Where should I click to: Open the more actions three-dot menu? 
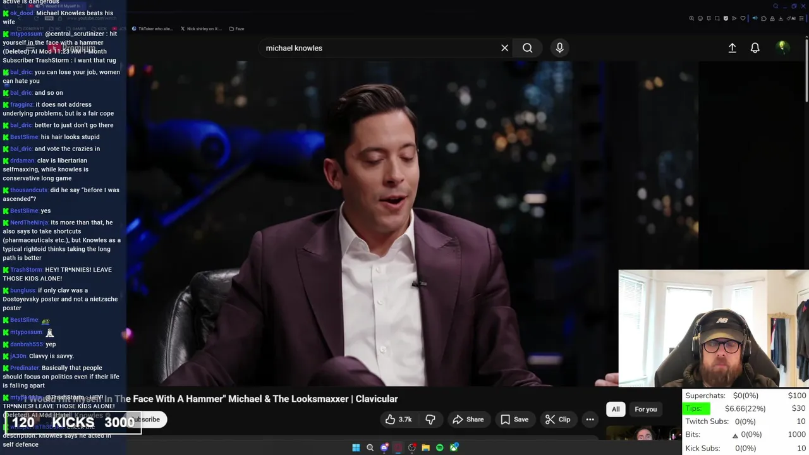tap(590, 419)
